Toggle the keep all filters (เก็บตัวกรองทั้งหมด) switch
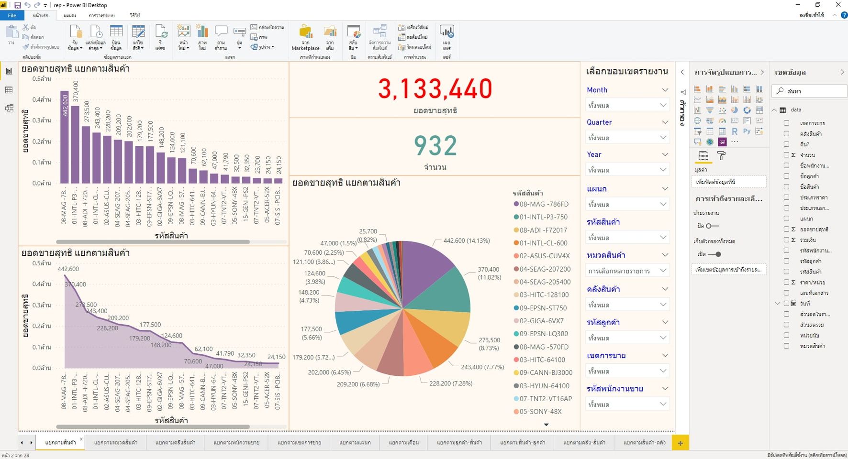848x459 pixels. point(714,254)
